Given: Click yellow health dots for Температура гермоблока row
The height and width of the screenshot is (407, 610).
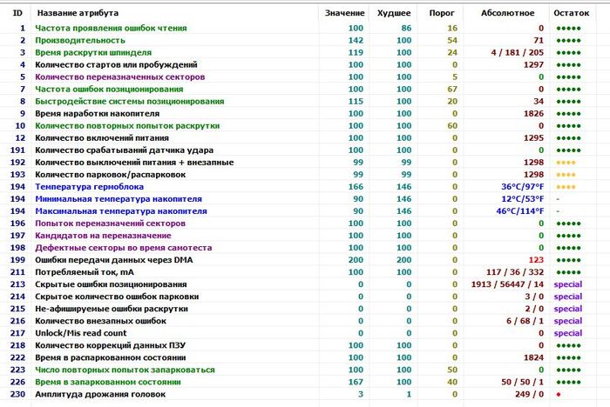Looking at the screenshot, I should coord(566,187).
